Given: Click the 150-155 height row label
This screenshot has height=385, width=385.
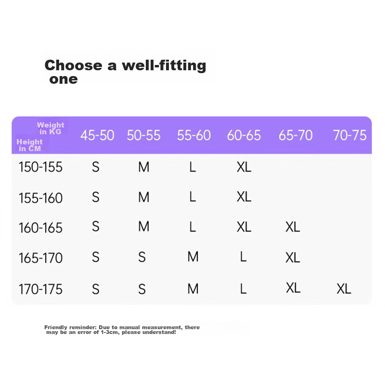Looking at the screenshot, I should click(x=40, y=167).
